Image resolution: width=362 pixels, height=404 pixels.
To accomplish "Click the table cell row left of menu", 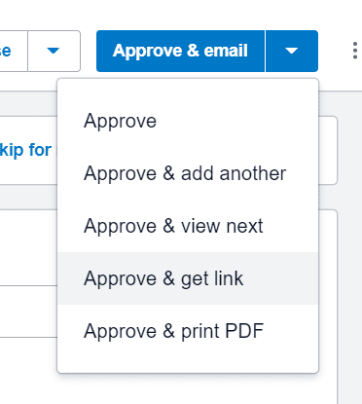I will click(x=28, y=312).
